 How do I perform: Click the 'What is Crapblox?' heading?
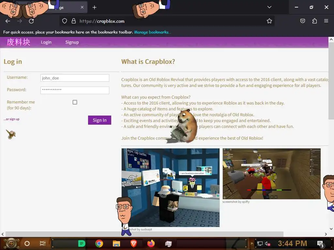pyautogui.click(x=148, y=62)
